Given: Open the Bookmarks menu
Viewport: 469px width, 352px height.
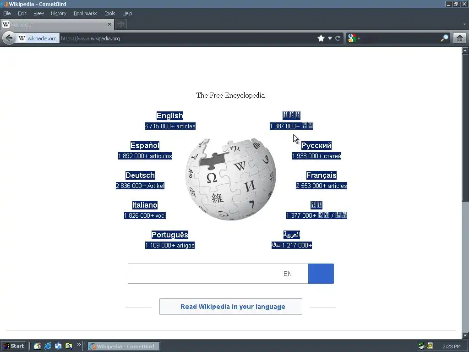Looking at the screenshot, I should tap(85, 13).
